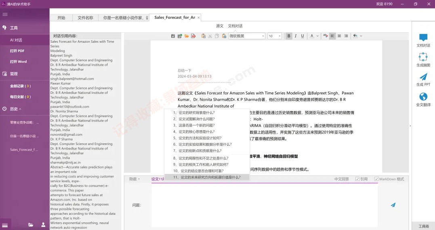Send question with the paper plane icon

click(393, 205)
